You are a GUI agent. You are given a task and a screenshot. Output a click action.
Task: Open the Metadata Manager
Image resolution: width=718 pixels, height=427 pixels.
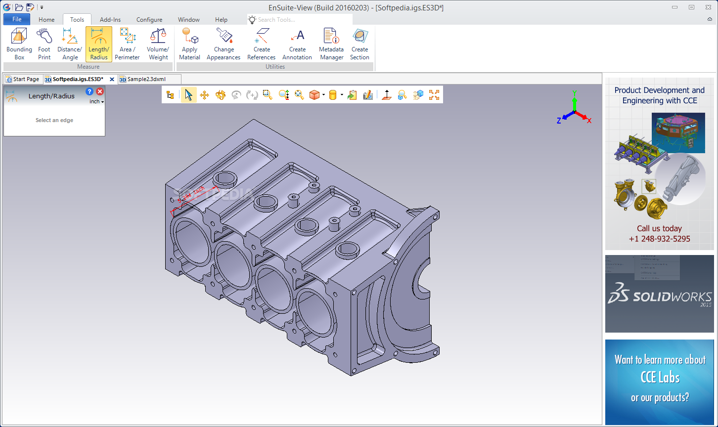click(331, 44)
